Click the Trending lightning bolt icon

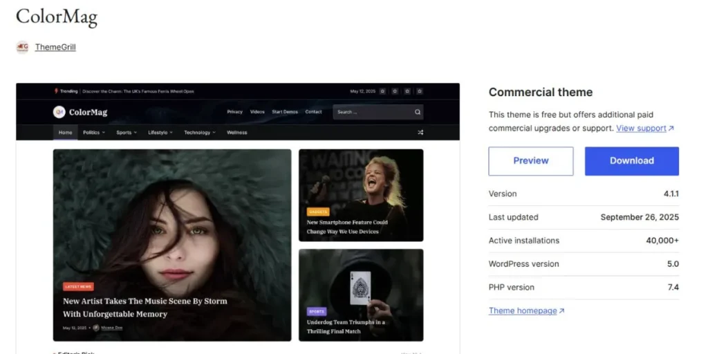(x=57, y=91)
